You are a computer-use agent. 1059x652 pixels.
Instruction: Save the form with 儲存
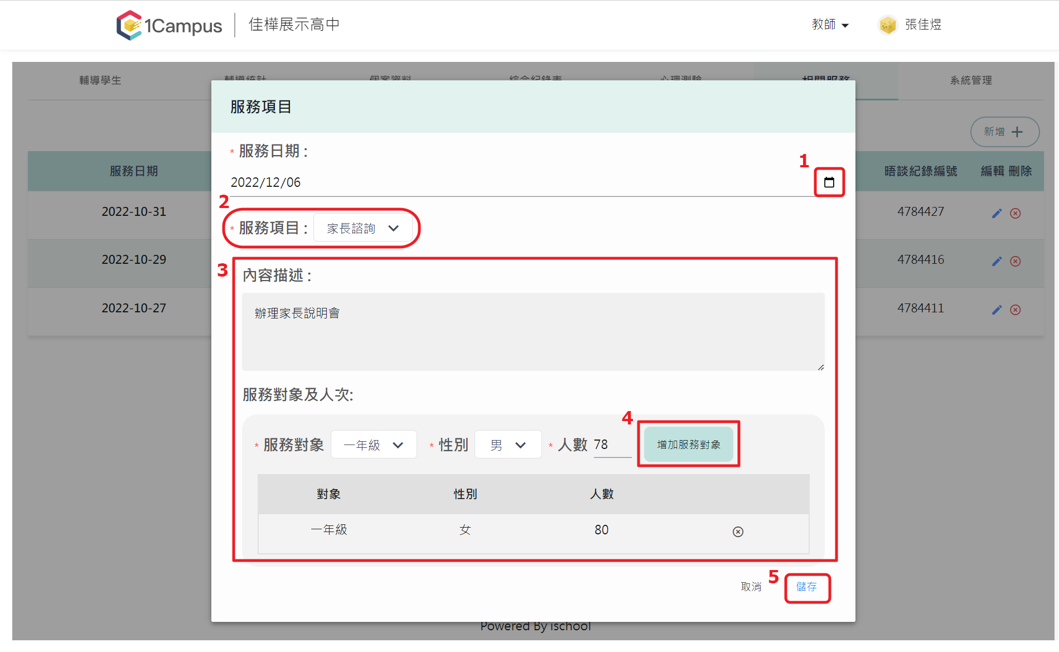tap(806, 587)
